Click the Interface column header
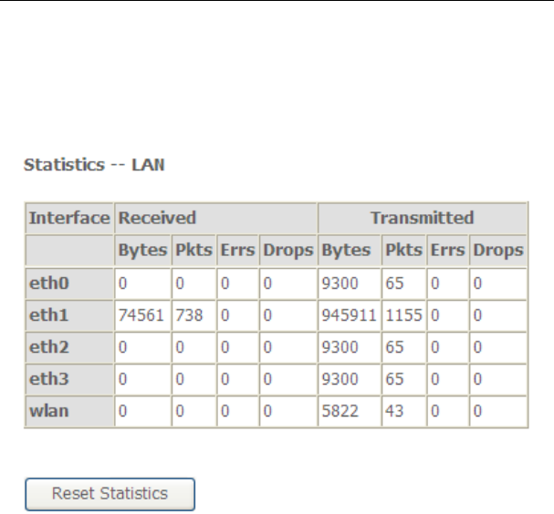Viewport: 554px width, 514px height. 69,218
